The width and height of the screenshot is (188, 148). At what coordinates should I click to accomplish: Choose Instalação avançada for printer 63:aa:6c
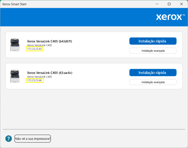[153, 82]
